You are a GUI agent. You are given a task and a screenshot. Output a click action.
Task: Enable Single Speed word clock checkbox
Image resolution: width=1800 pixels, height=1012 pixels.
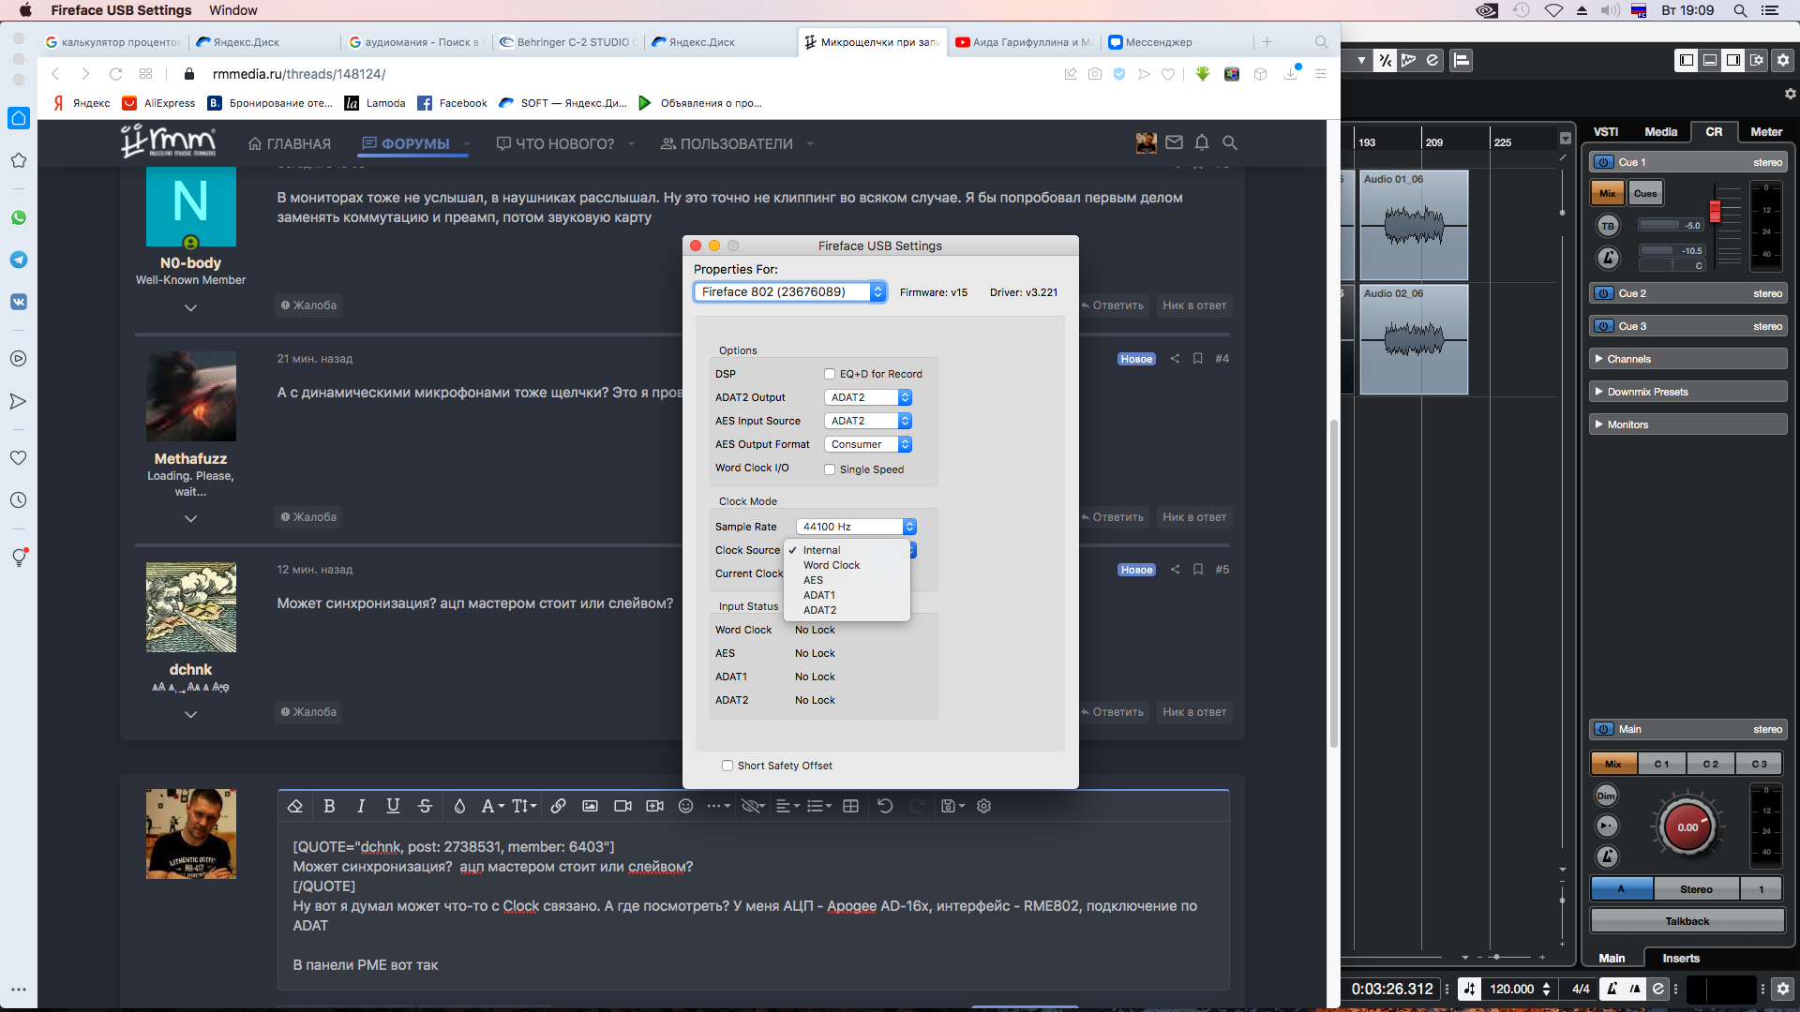tap(830, 469)
